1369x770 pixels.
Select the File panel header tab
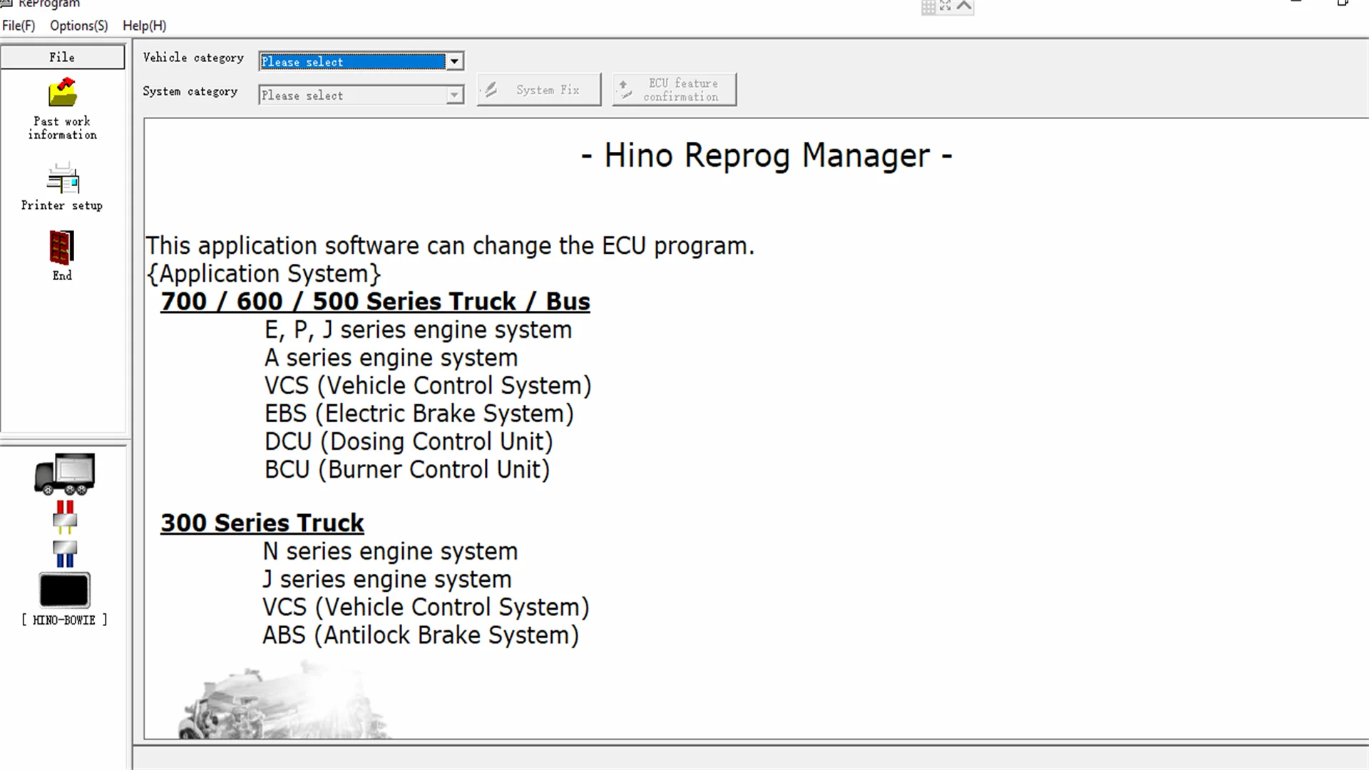(x=63, y=57)
